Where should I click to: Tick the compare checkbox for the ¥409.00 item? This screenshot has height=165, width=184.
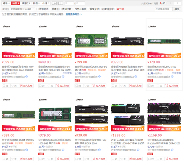pos(40,86)
